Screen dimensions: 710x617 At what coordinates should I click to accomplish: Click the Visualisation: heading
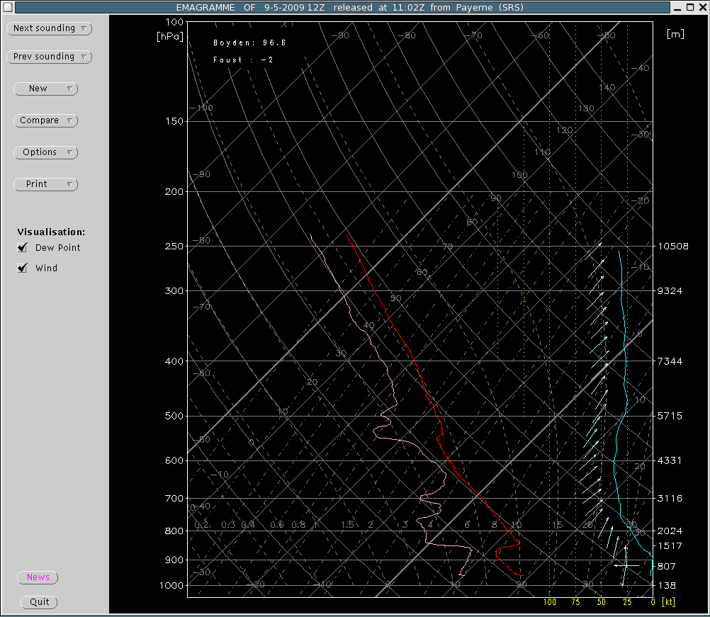pos(51,232)
